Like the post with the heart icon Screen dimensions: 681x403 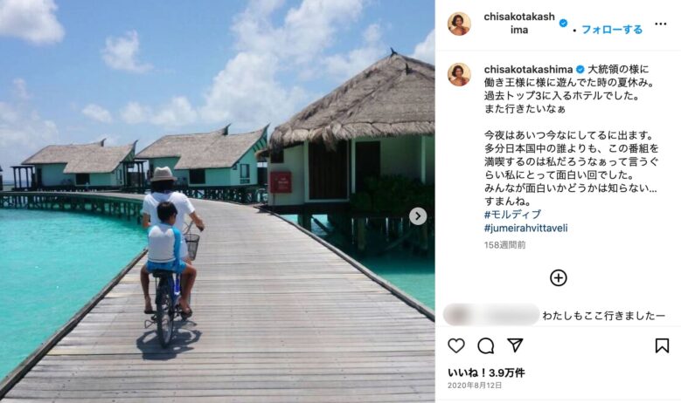[x=456, y=345]
